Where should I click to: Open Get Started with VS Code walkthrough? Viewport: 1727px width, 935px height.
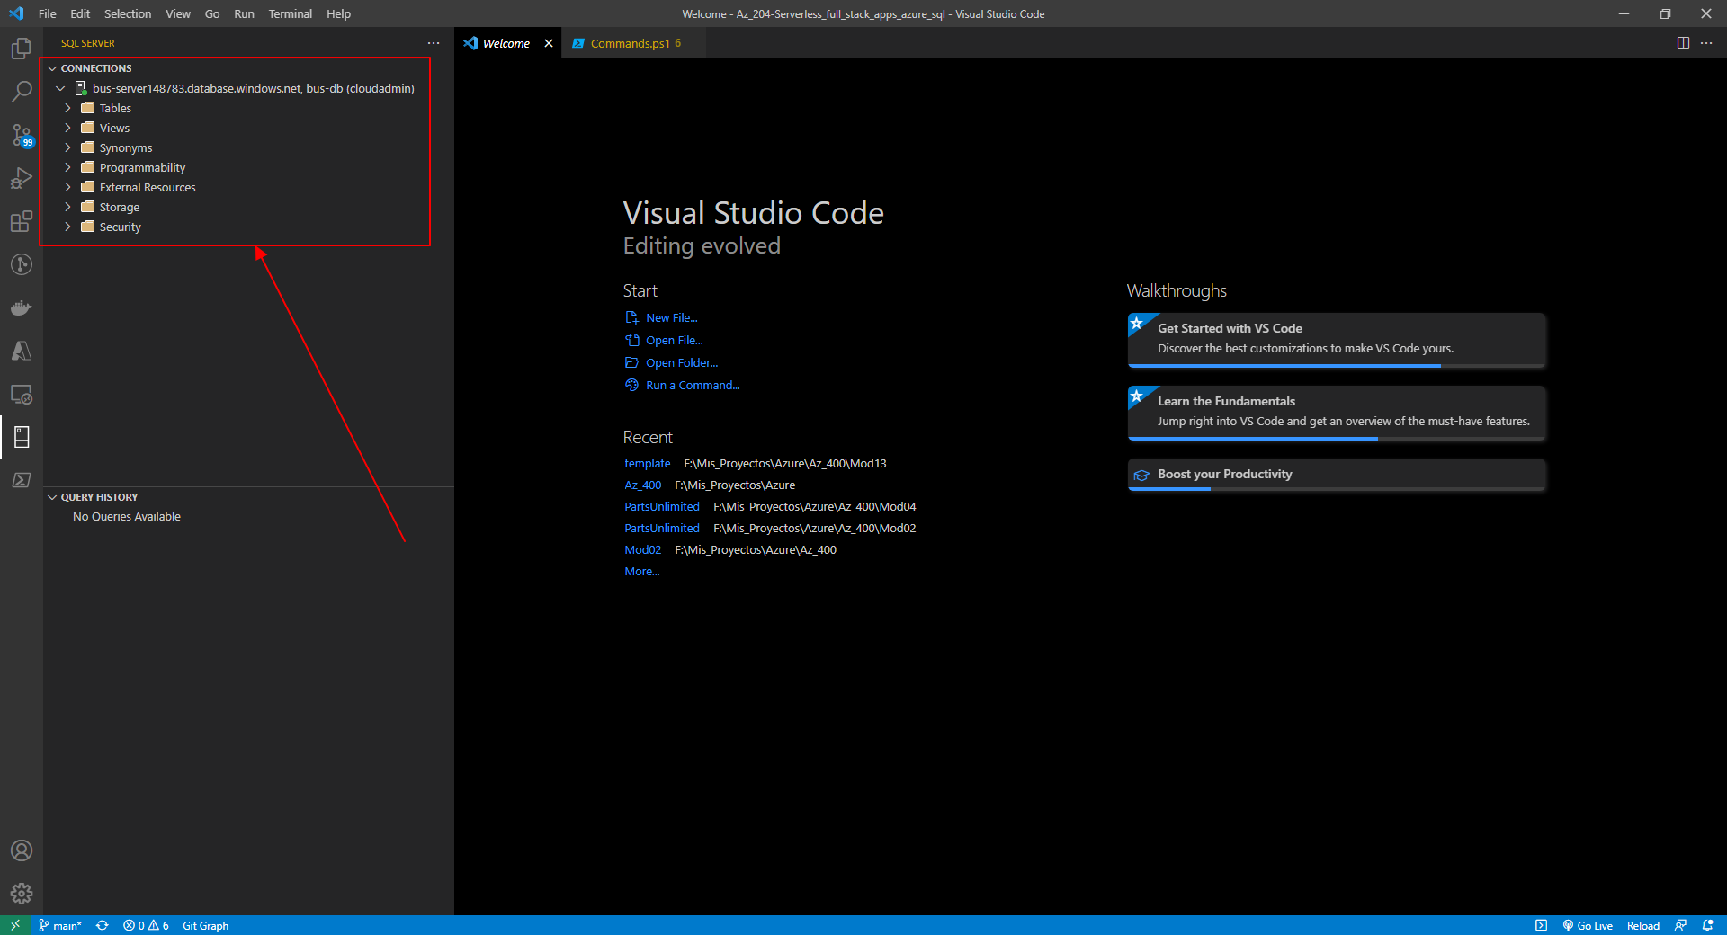tap(1337, 340)
